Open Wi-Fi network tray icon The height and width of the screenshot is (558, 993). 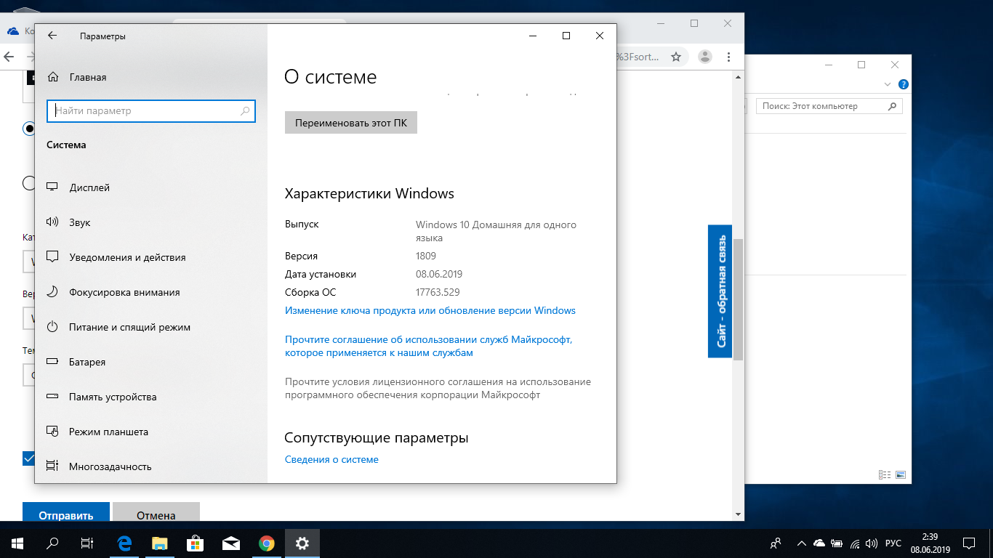[x=855, y=543]
